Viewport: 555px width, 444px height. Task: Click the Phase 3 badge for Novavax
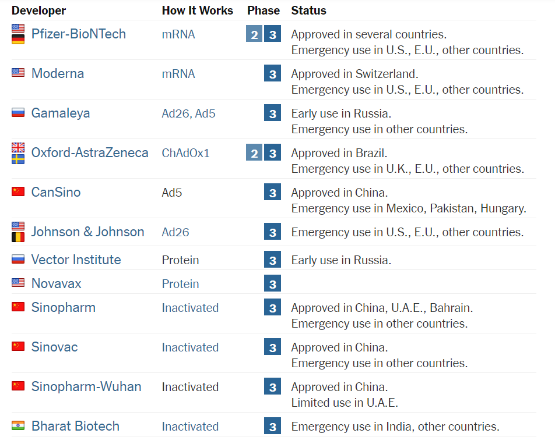click(272, 284)
